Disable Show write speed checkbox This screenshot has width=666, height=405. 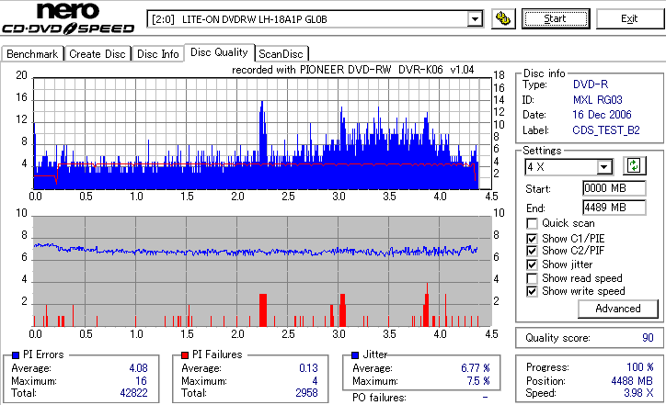point(532,291)
